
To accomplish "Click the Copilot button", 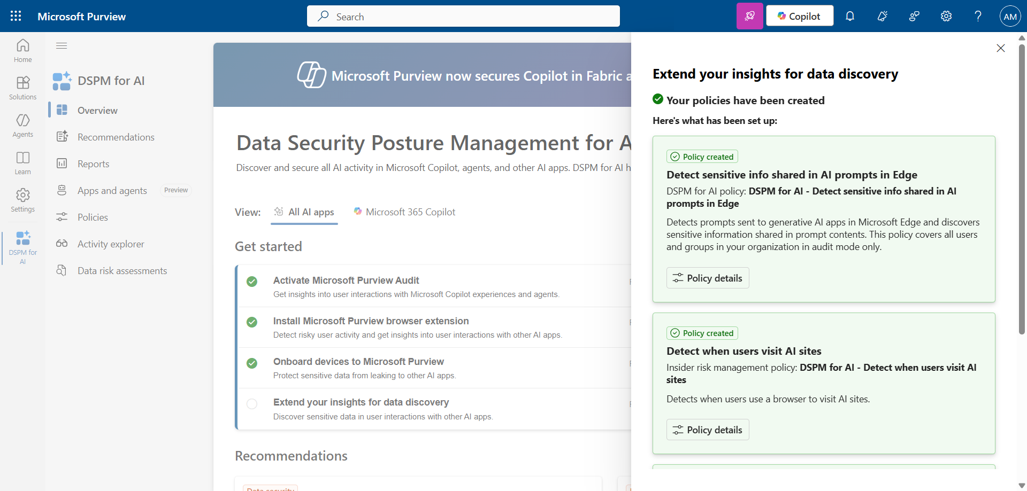I will click(800, 16).
